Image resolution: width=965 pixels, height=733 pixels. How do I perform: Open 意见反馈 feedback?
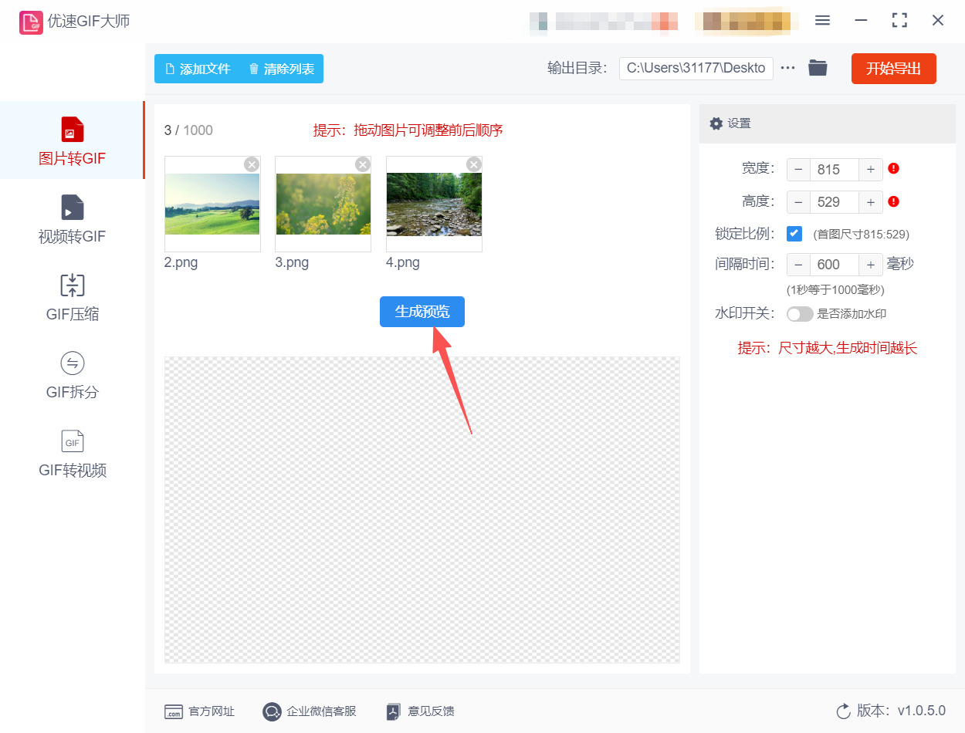[421, 711]
